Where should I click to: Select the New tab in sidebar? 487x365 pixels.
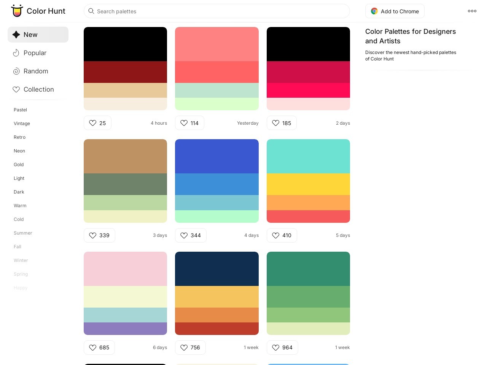(x=38, y=35)
